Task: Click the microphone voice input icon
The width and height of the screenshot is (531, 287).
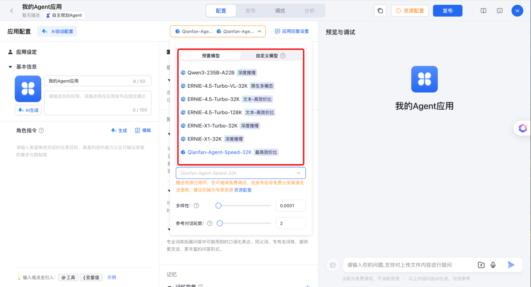Action: pos(493,265)
